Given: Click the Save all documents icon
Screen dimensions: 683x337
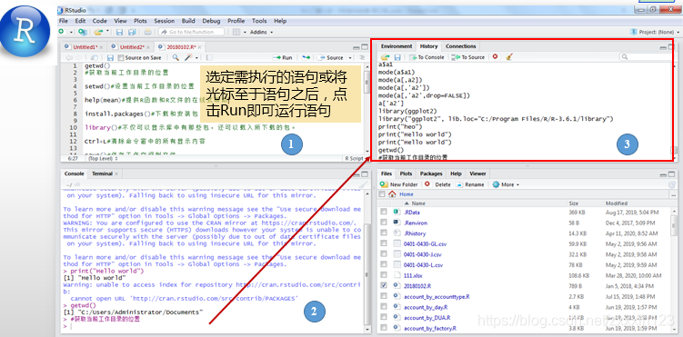Looking at the screenshot, I should (x=132, y=32).
